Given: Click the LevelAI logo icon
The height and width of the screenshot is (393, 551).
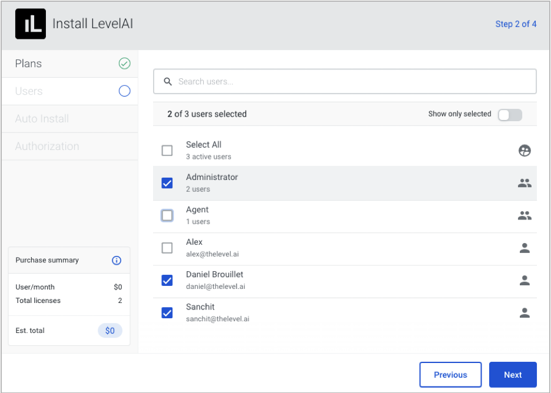Looking at the screenshot, I should pyautogui.click(x=31, y=24).
